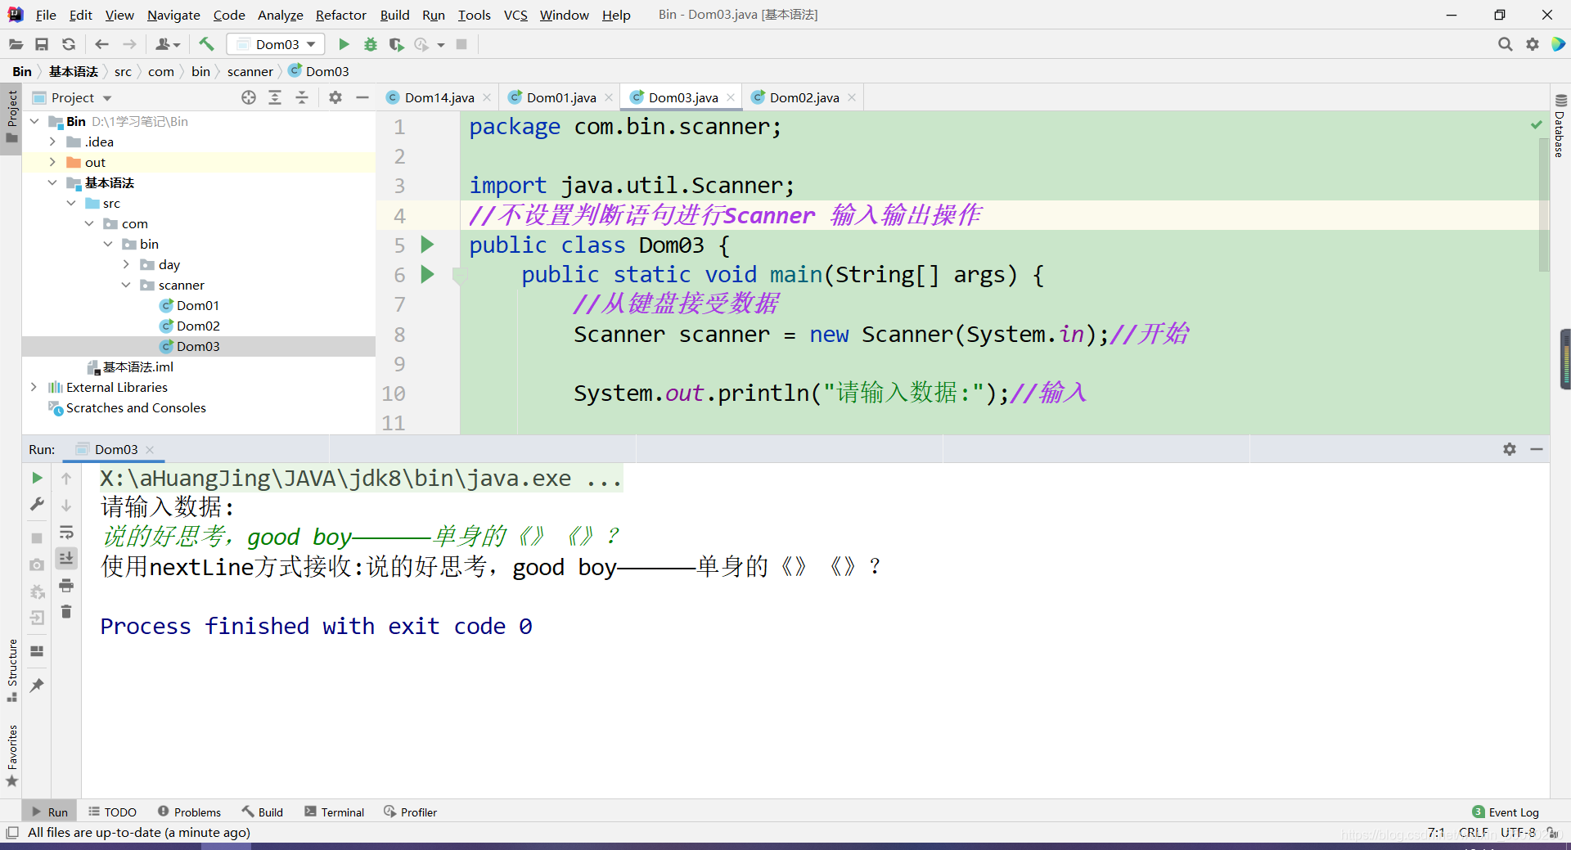Expand External Libraries node
Viewport: 1571px width, 850px height.
click(x=34, y=387)
